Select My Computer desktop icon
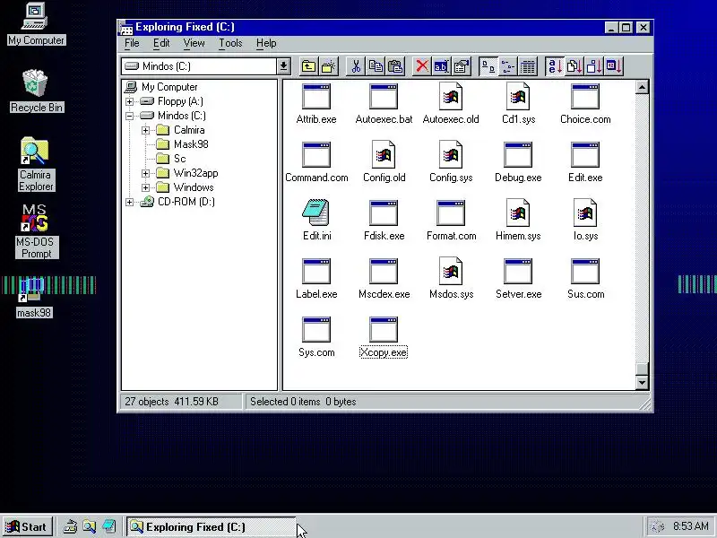Image resolution: width=717 pixels, height=538 pixels. coord(36,24)
